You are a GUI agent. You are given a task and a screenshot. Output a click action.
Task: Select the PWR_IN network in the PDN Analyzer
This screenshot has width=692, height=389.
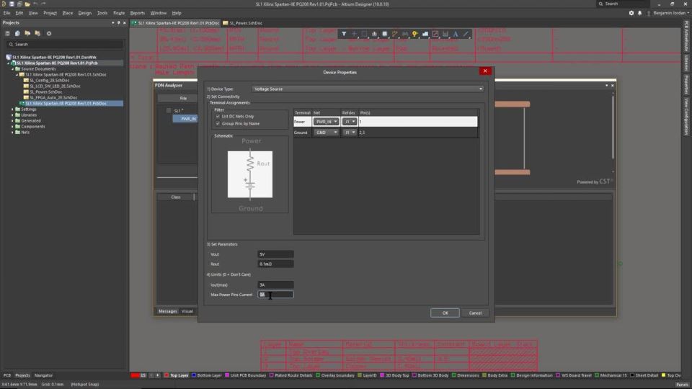tap(185, 119)
